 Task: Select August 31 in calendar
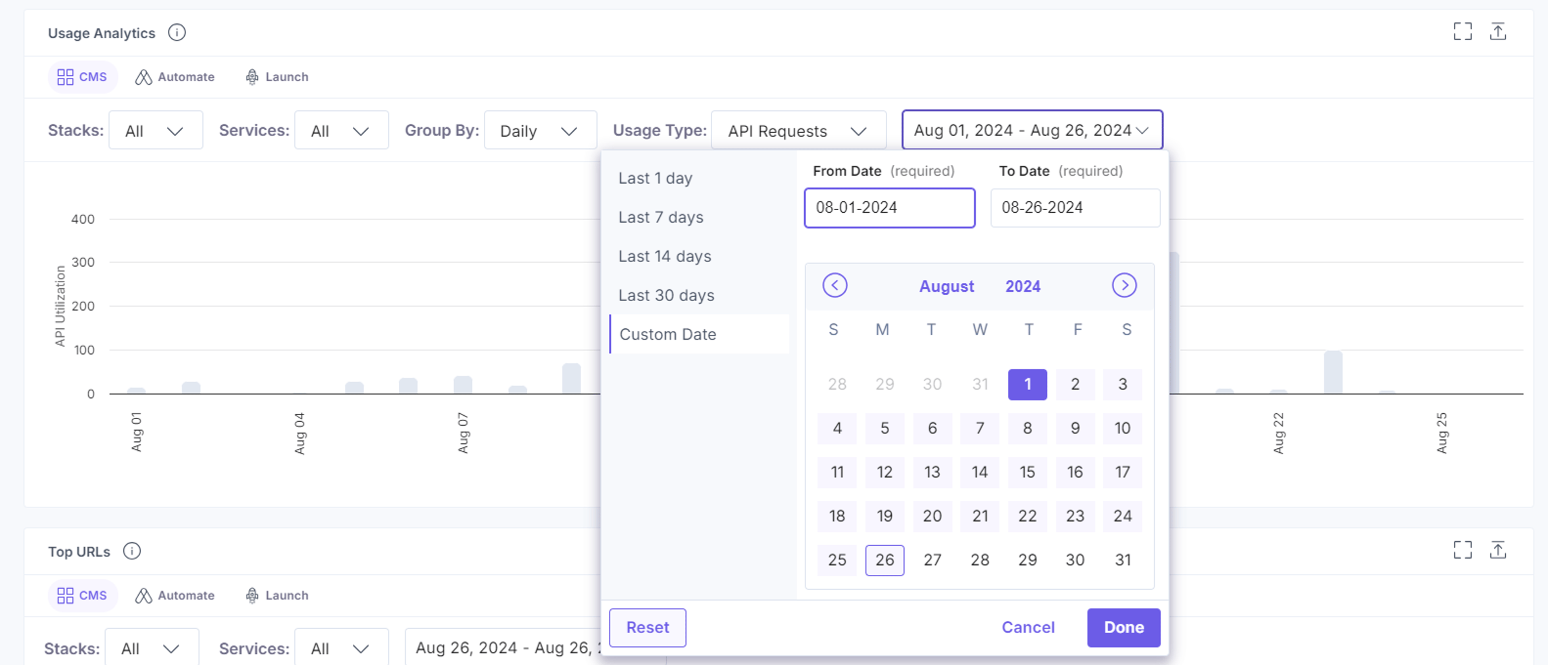(1122, 560)
